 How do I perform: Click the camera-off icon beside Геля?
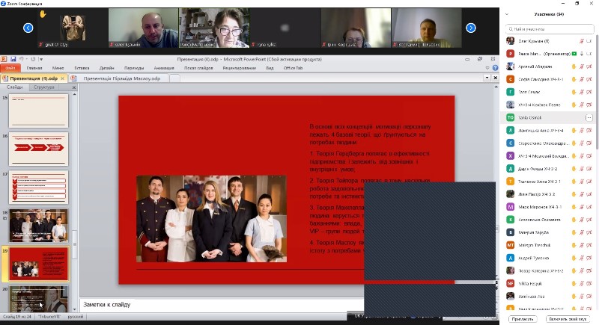click(x=589, y=92)
